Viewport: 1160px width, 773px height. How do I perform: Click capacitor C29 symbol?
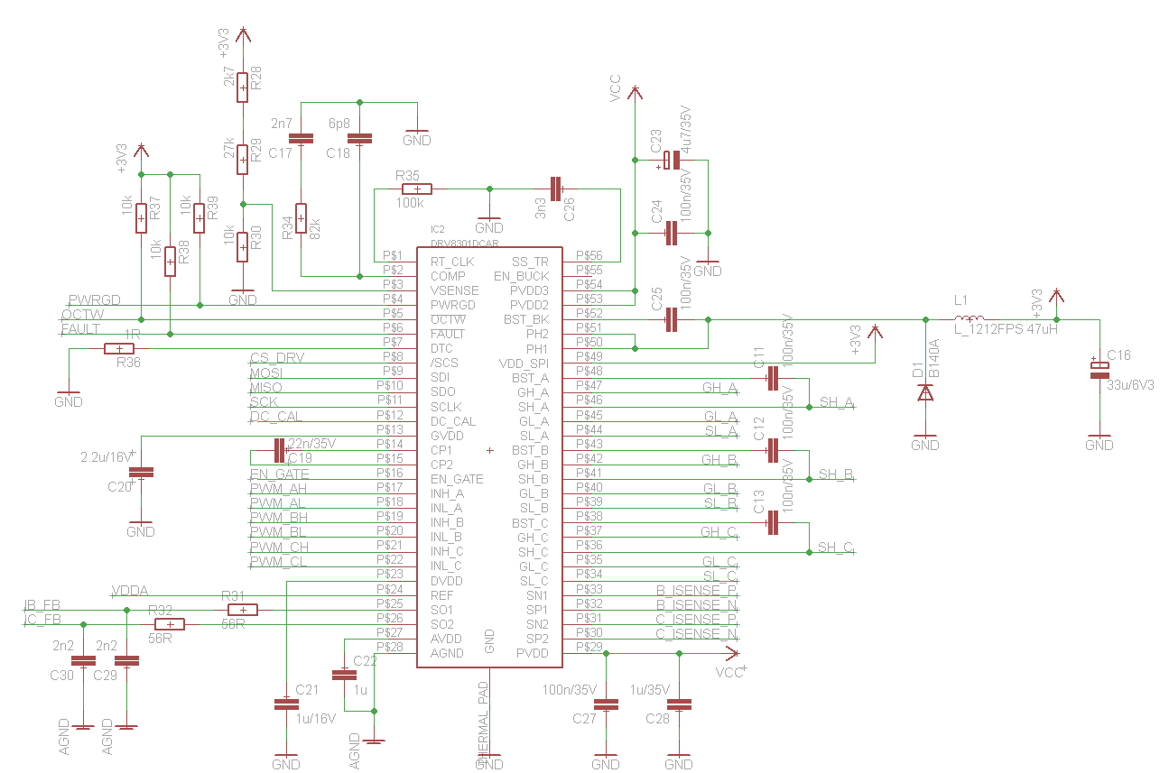127,660
